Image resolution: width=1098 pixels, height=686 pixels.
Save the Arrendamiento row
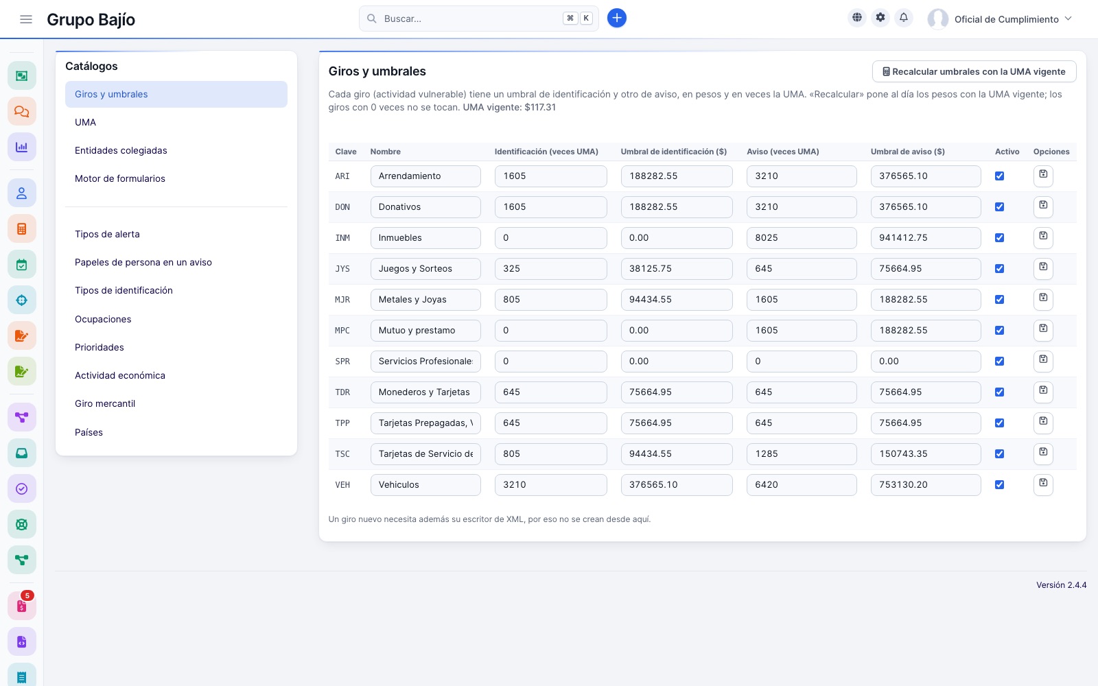(x=1043, y=176)
